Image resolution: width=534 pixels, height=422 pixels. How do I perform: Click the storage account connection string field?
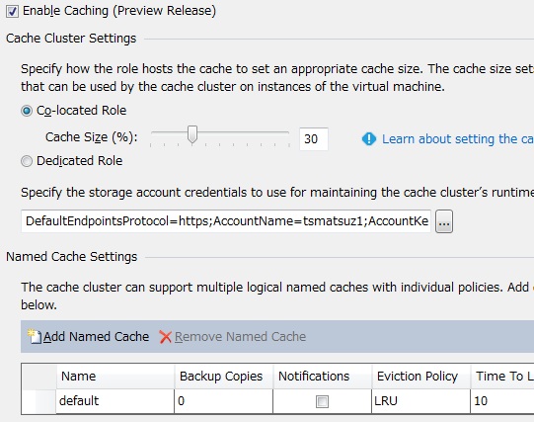pos(226,221)
